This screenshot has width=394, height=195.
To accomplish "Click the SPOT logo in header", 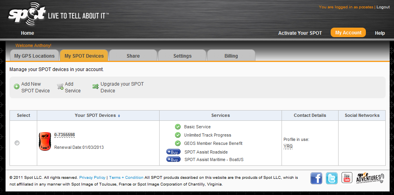I will (x=27, y=14).
